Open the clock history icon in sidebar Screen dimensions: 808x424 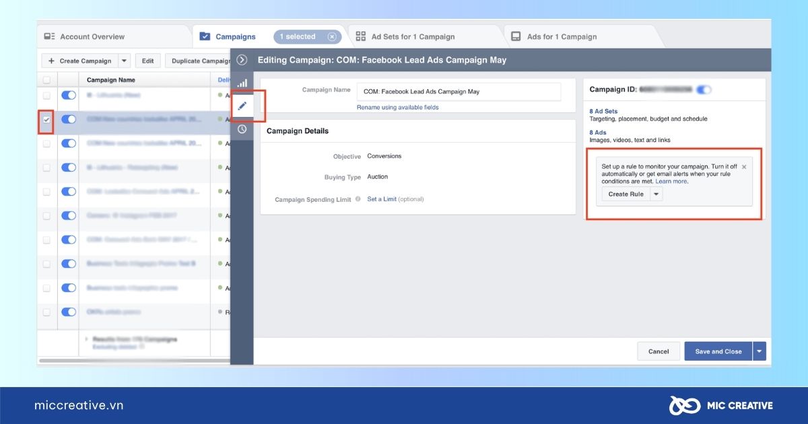tap(242, 129)
